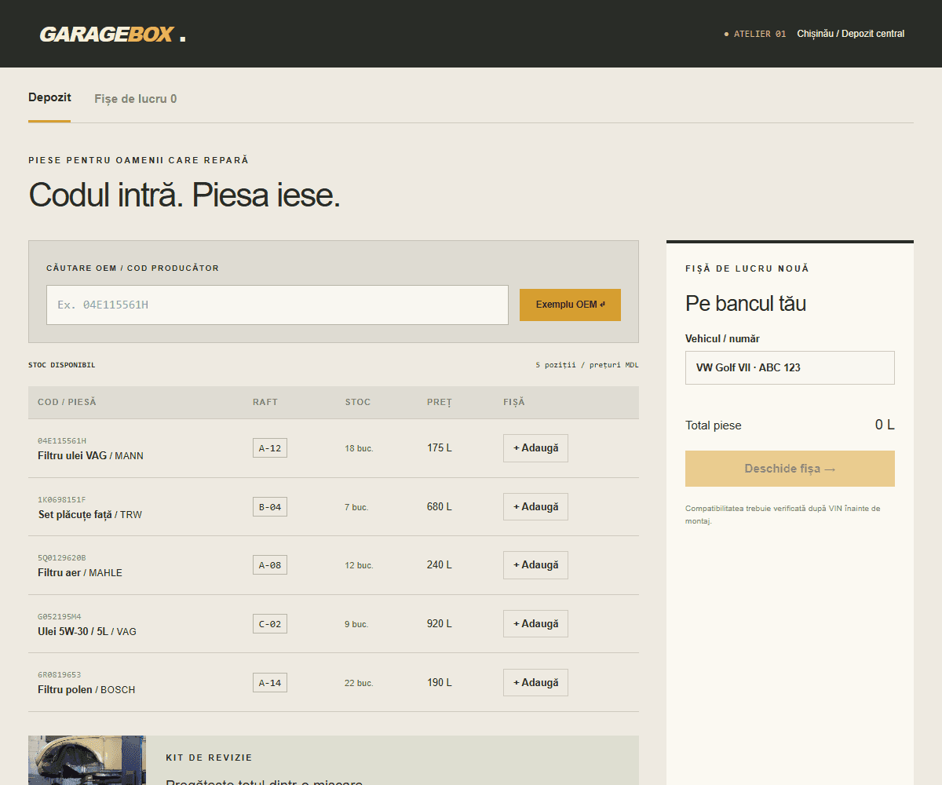Click the 22 buc. stock value
The height and width of the screenshot is (785, 942).
(359, 683)
